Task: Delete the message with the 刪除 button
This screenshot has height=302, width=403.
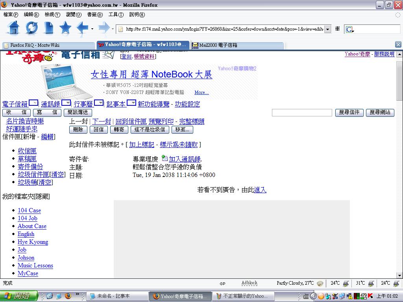Action: [78, 130]
